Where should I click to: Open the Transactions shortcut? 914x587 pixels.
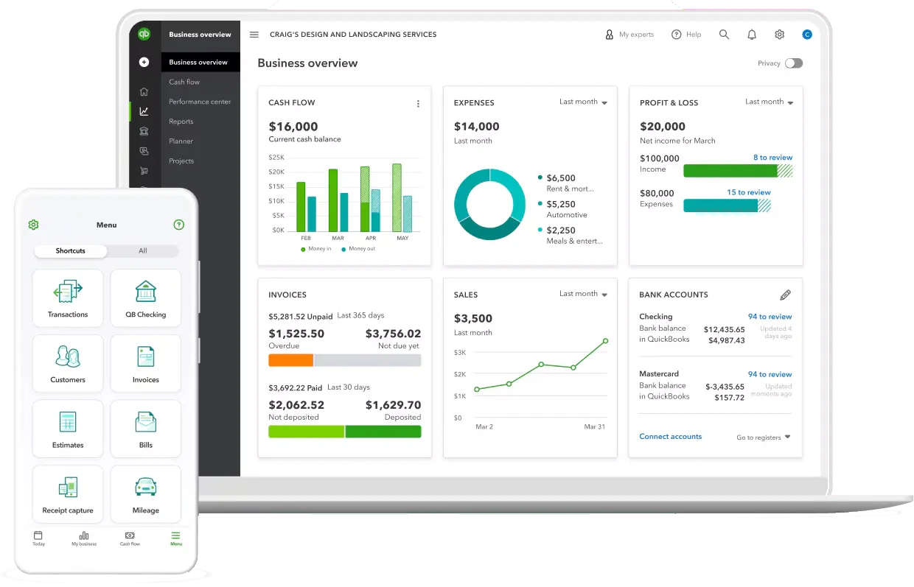pos(67,298)
